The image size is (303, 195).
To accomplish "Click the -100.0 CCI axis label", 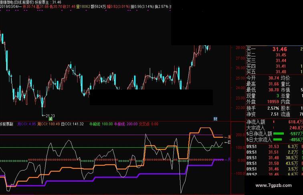I will (x=240, y=173).
